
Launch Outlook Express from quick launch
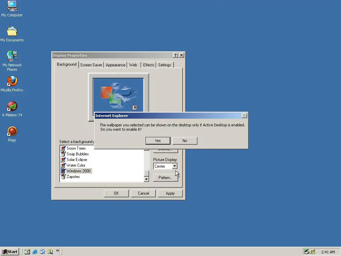click(x=42, y=252)
